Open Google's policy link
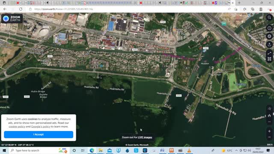The height and width of the screenshot is (154, 274). [x=41, y=127]
